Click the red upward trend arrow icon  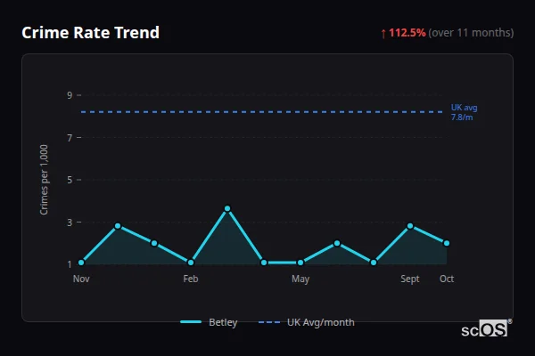pos(383,34)
